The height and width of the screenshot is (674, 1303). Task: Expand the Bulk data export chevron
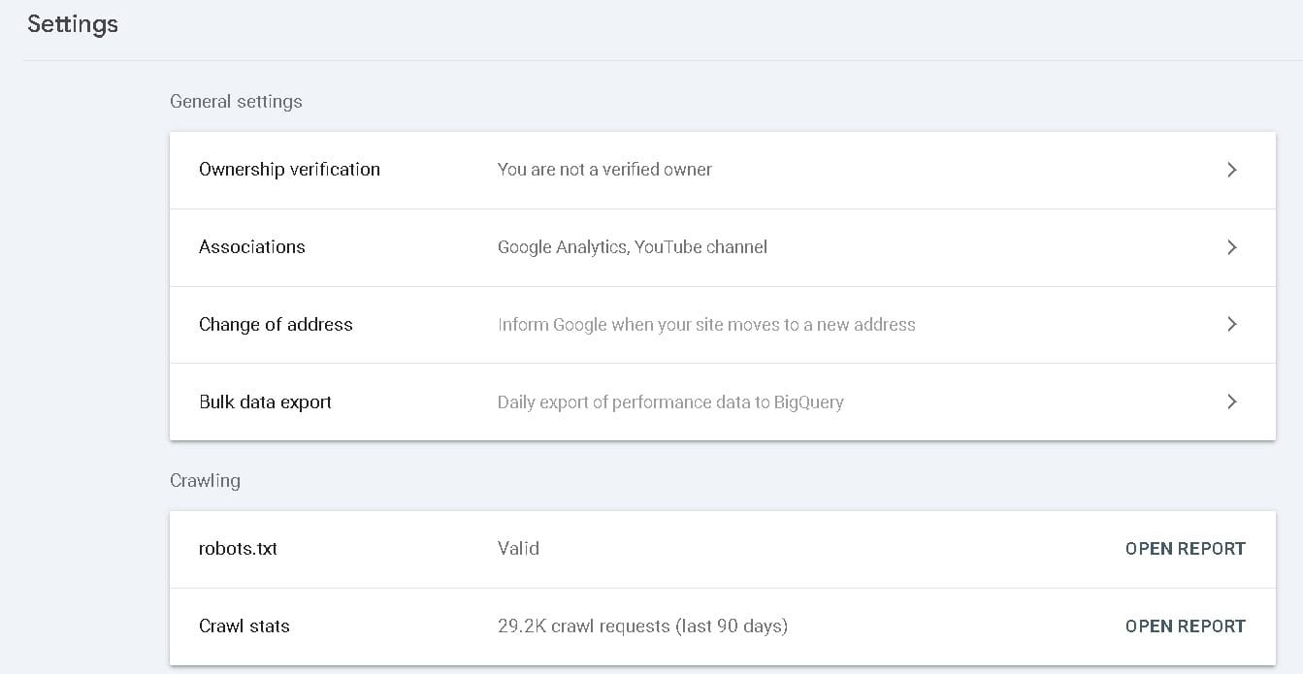pyautogui.click(x=1232, y=401)
